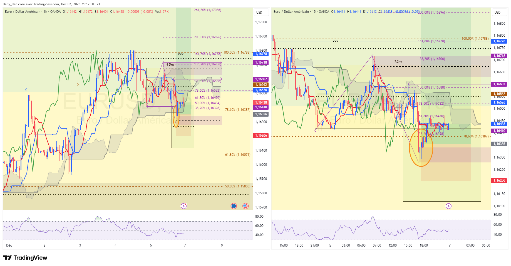Click the 1,16410 price label on the 1h chart
Viewport: 511px width, 266px height.
click(x=261, y=107)
